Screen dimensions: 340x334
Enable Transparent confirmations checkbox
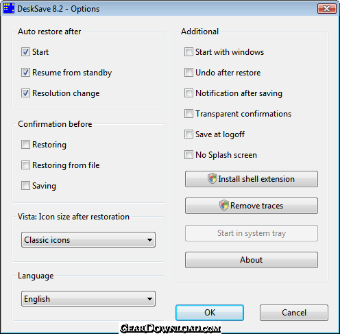(x=189, y=114)
